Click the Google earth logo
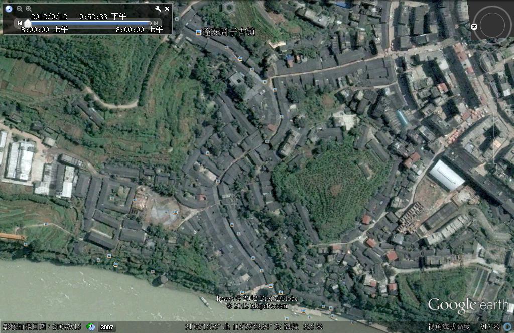 coord(468,305)
